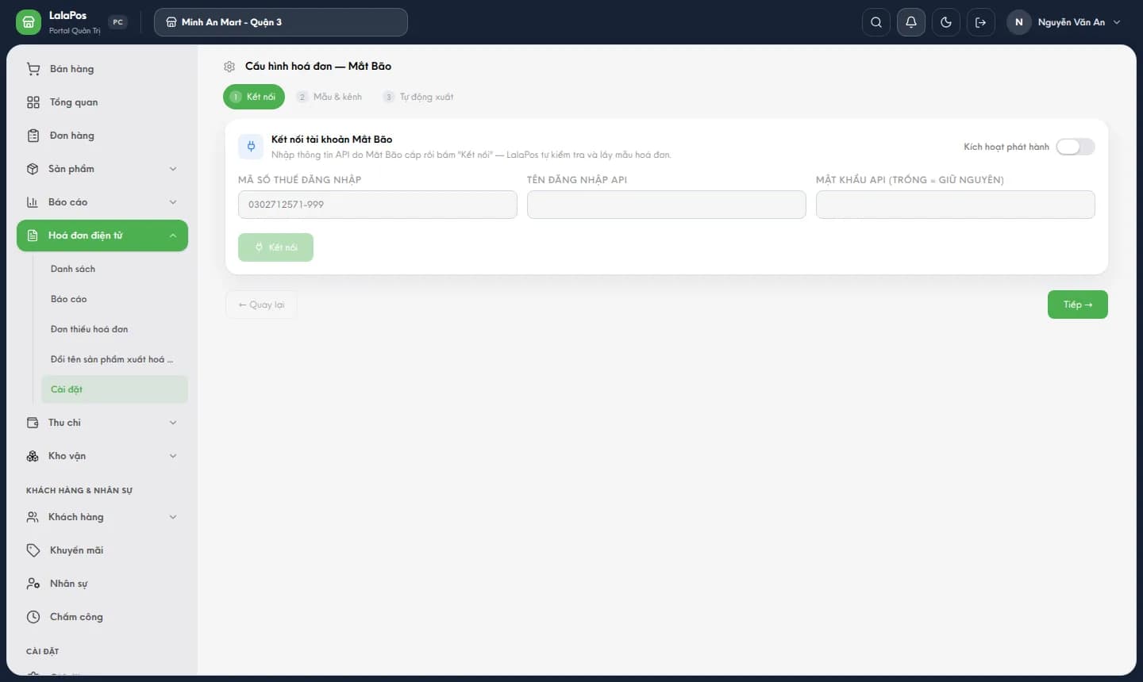Click the Mật khẩu API field

click(x=956, y=205)
